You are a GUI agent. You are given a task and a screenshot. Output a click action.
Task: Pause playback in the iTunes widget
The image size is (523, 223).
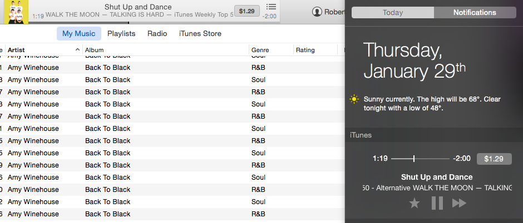(x=437, y=202)
